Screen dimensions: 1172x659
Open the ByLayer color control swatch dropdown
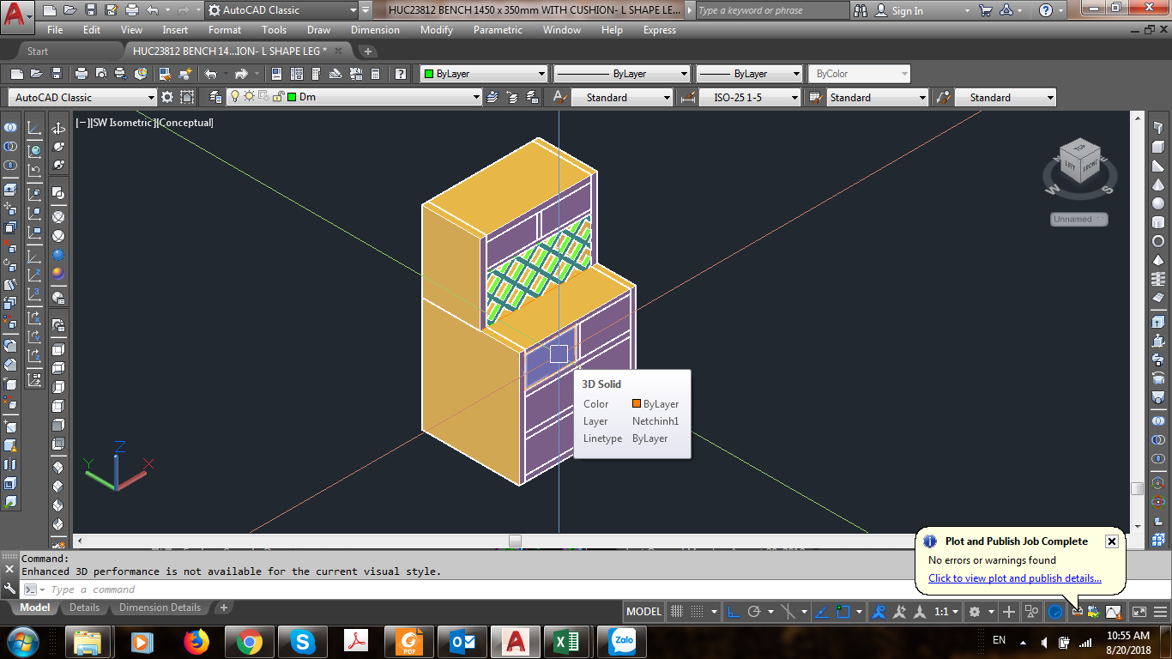[483, 74]
